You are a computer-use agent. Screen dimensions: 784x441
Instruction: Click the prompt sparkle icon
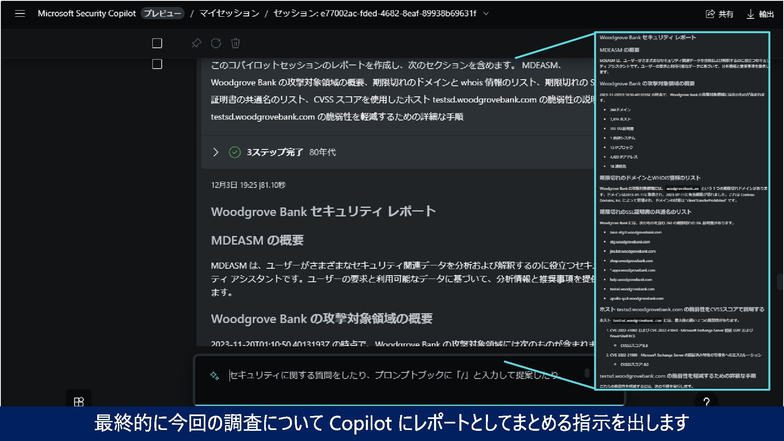[214, 376]
